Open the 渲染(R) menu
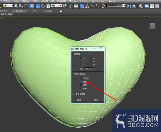This screenshot has width=161, height=132. click(x=72, y=1)
